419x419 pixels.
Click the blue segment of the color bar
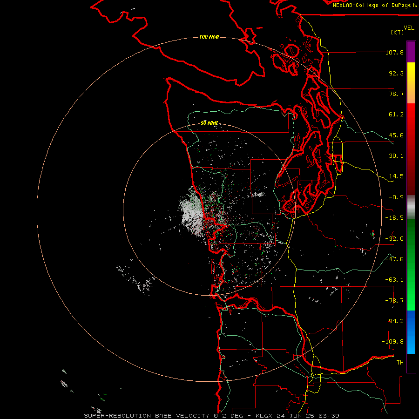[x=411, y=332]
